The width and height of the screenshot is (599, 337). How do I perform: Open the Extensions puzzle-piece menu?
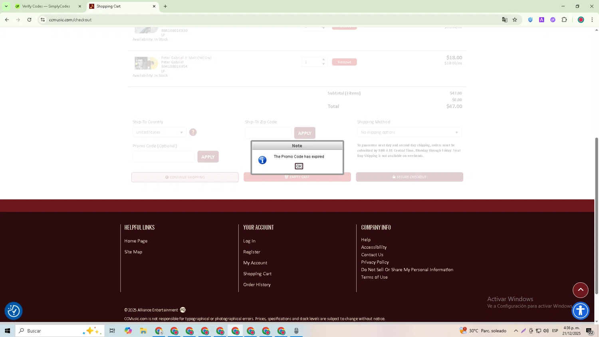pos(564,20)
